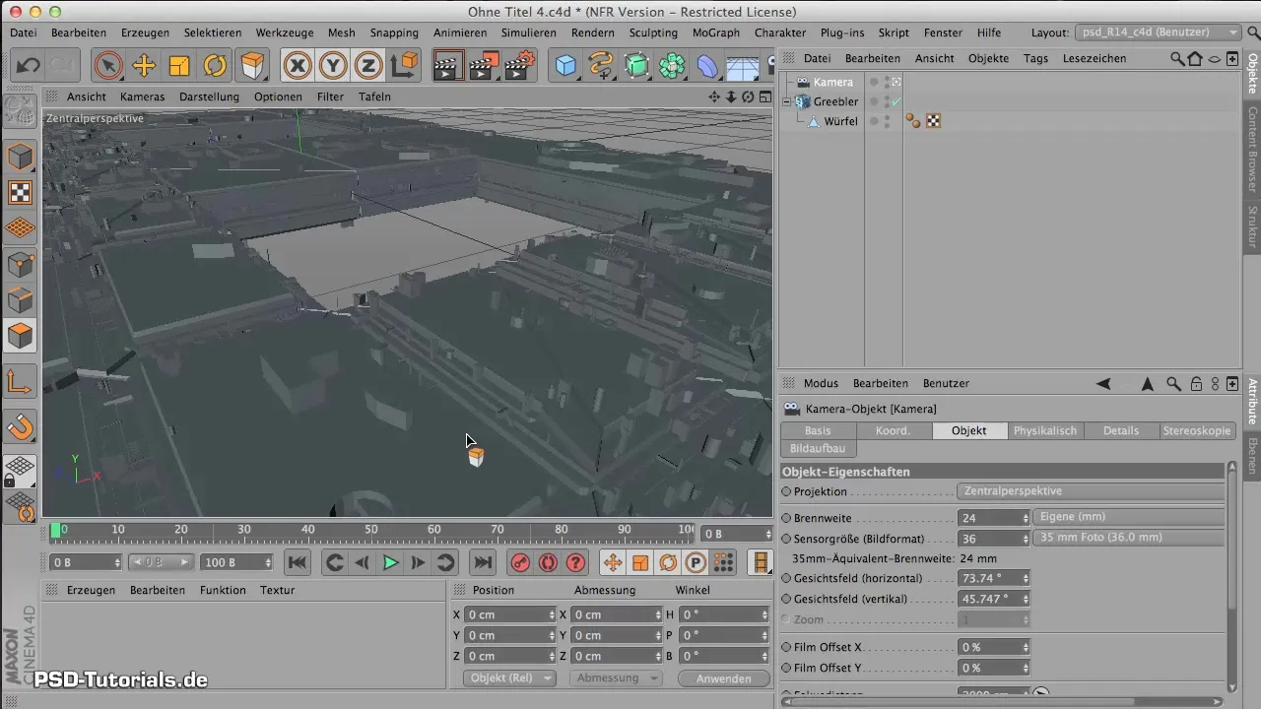Toggle Z axis lock
This screenshot has height=709, width=1261.
[368, 66]
